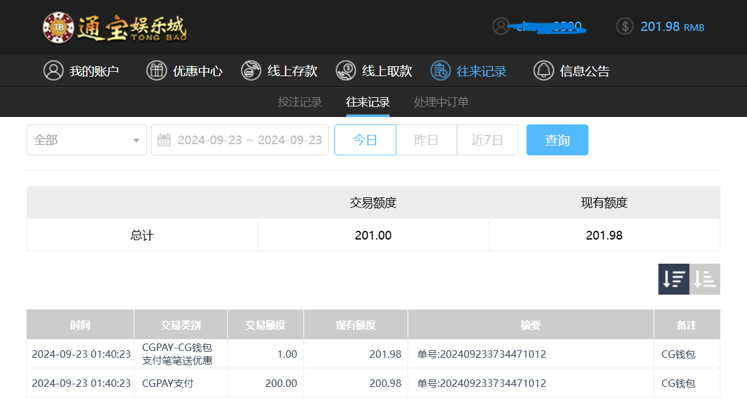Expand the 全部 transaction type dropdown
The width and height of the screenshot is (747, 411).
click(x=87, y=140)
